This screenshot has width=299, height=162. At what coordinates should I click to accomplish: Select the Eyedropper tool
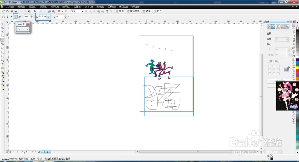[x=2, y=76]
